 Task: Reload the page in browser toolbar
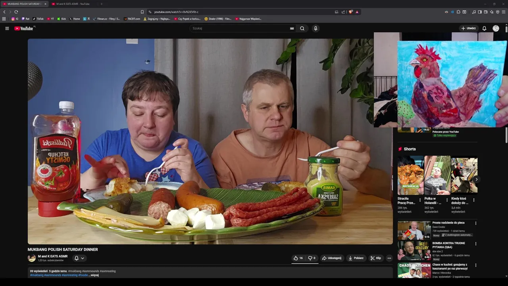(16, 12)
